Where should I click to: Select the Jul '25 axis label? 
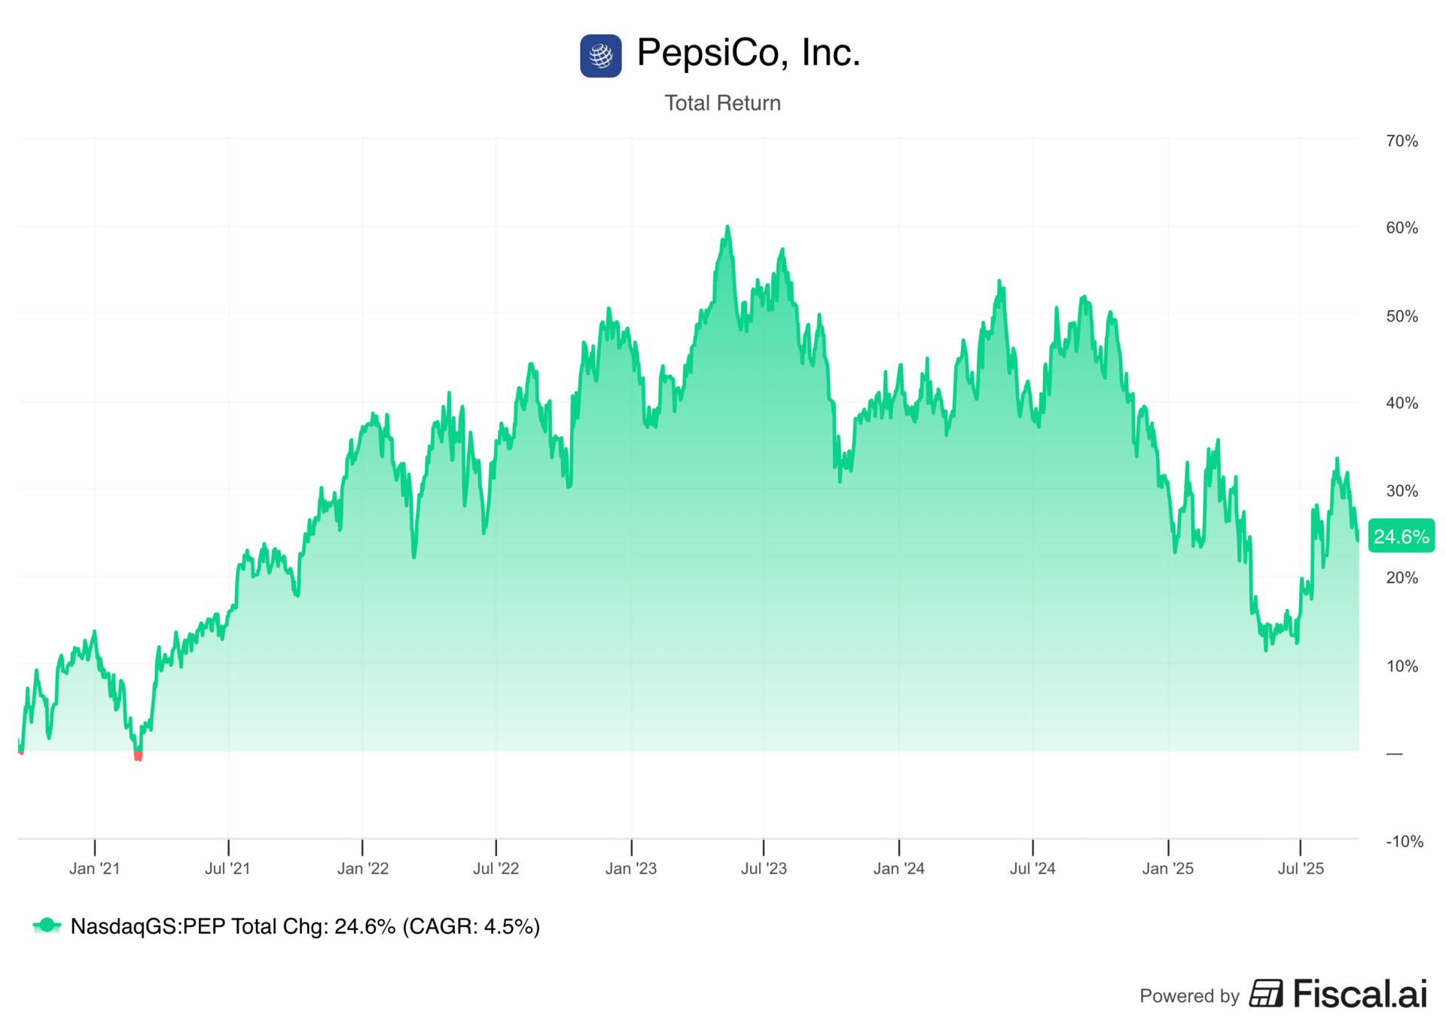pos(1301,868)
